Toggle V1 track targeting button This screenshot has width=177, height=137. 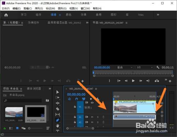(80, 107)
